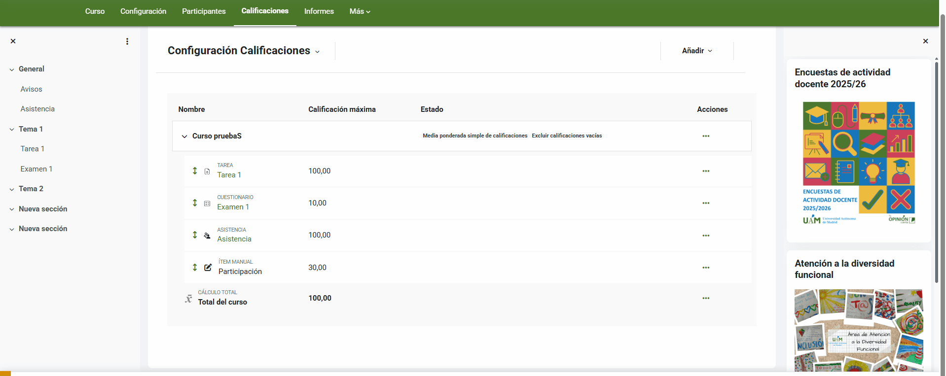Click the 100,00 maximum grade for Tarea 1
946x376 pixels.
320,171
